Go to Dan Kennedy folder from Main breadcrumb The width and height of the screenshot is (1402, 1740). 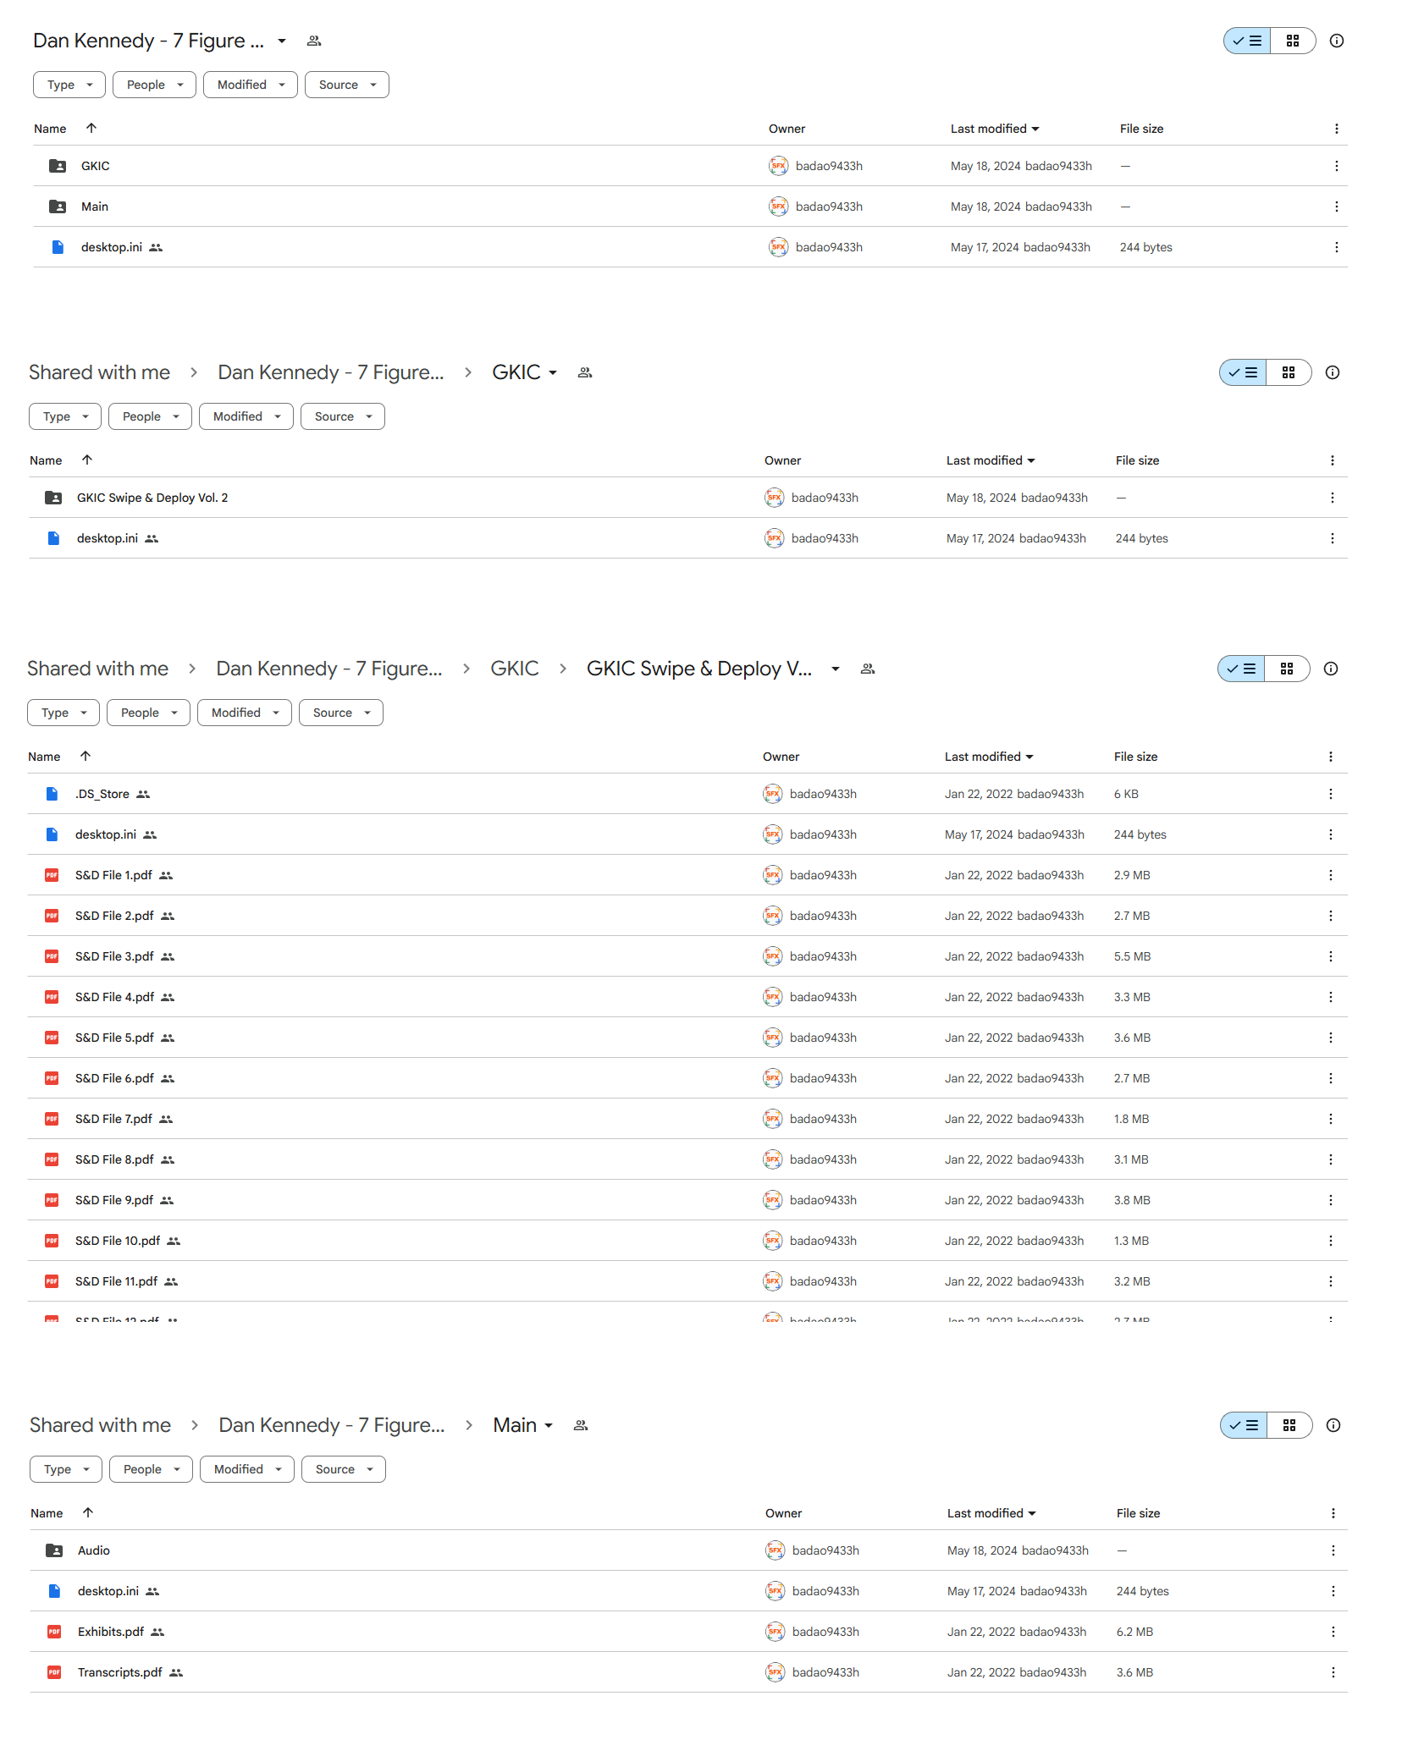pyautogui.click(x=331, y=1425)
